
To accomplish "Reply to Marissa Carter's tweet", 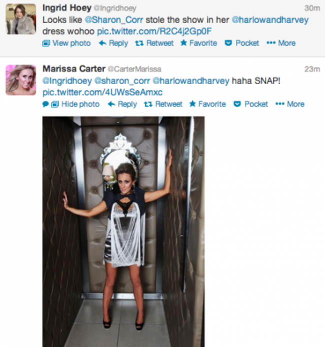I will [x=122, y=104].
